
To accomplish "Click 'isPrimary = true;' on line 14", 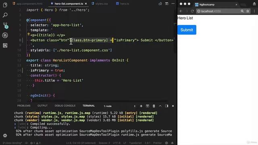I will tap(48, 70).
